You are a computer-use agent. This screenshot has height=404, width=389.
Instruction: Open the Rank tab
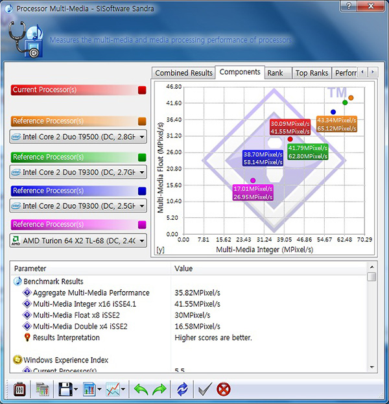click(278, 73)
